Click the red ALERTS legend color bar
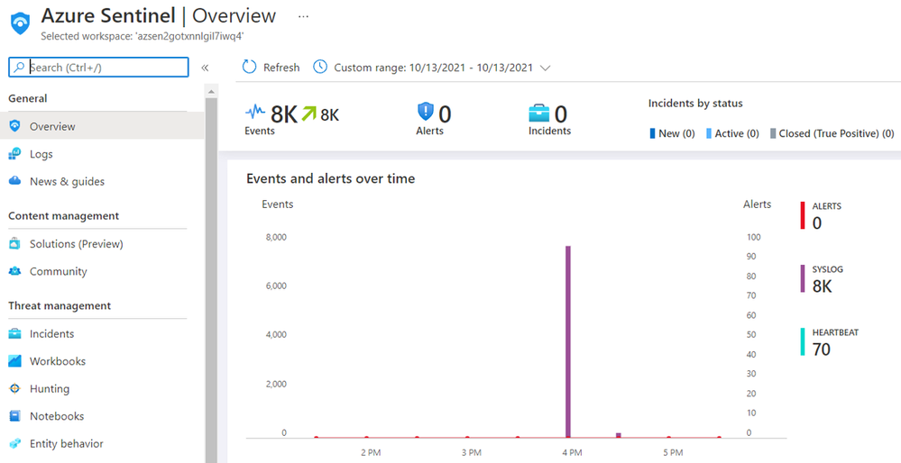The width and height of the screenshot is (901, 463). point(803,215)
